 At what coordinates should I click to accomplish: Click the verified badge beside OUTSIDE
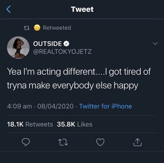coord(67,44)
